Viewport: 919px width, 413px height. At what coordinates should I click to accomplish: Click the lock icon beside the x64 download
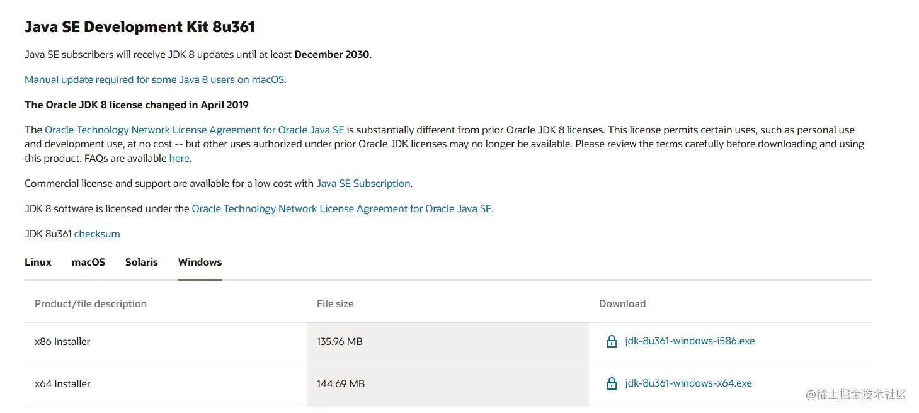point(611,383)
